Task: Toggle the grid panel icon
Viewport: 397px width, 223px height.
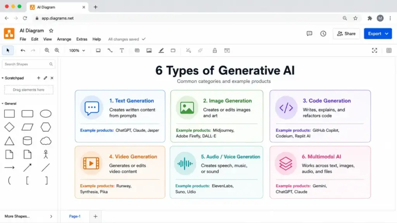Action: pyautogui.click(x=389, y=50)
